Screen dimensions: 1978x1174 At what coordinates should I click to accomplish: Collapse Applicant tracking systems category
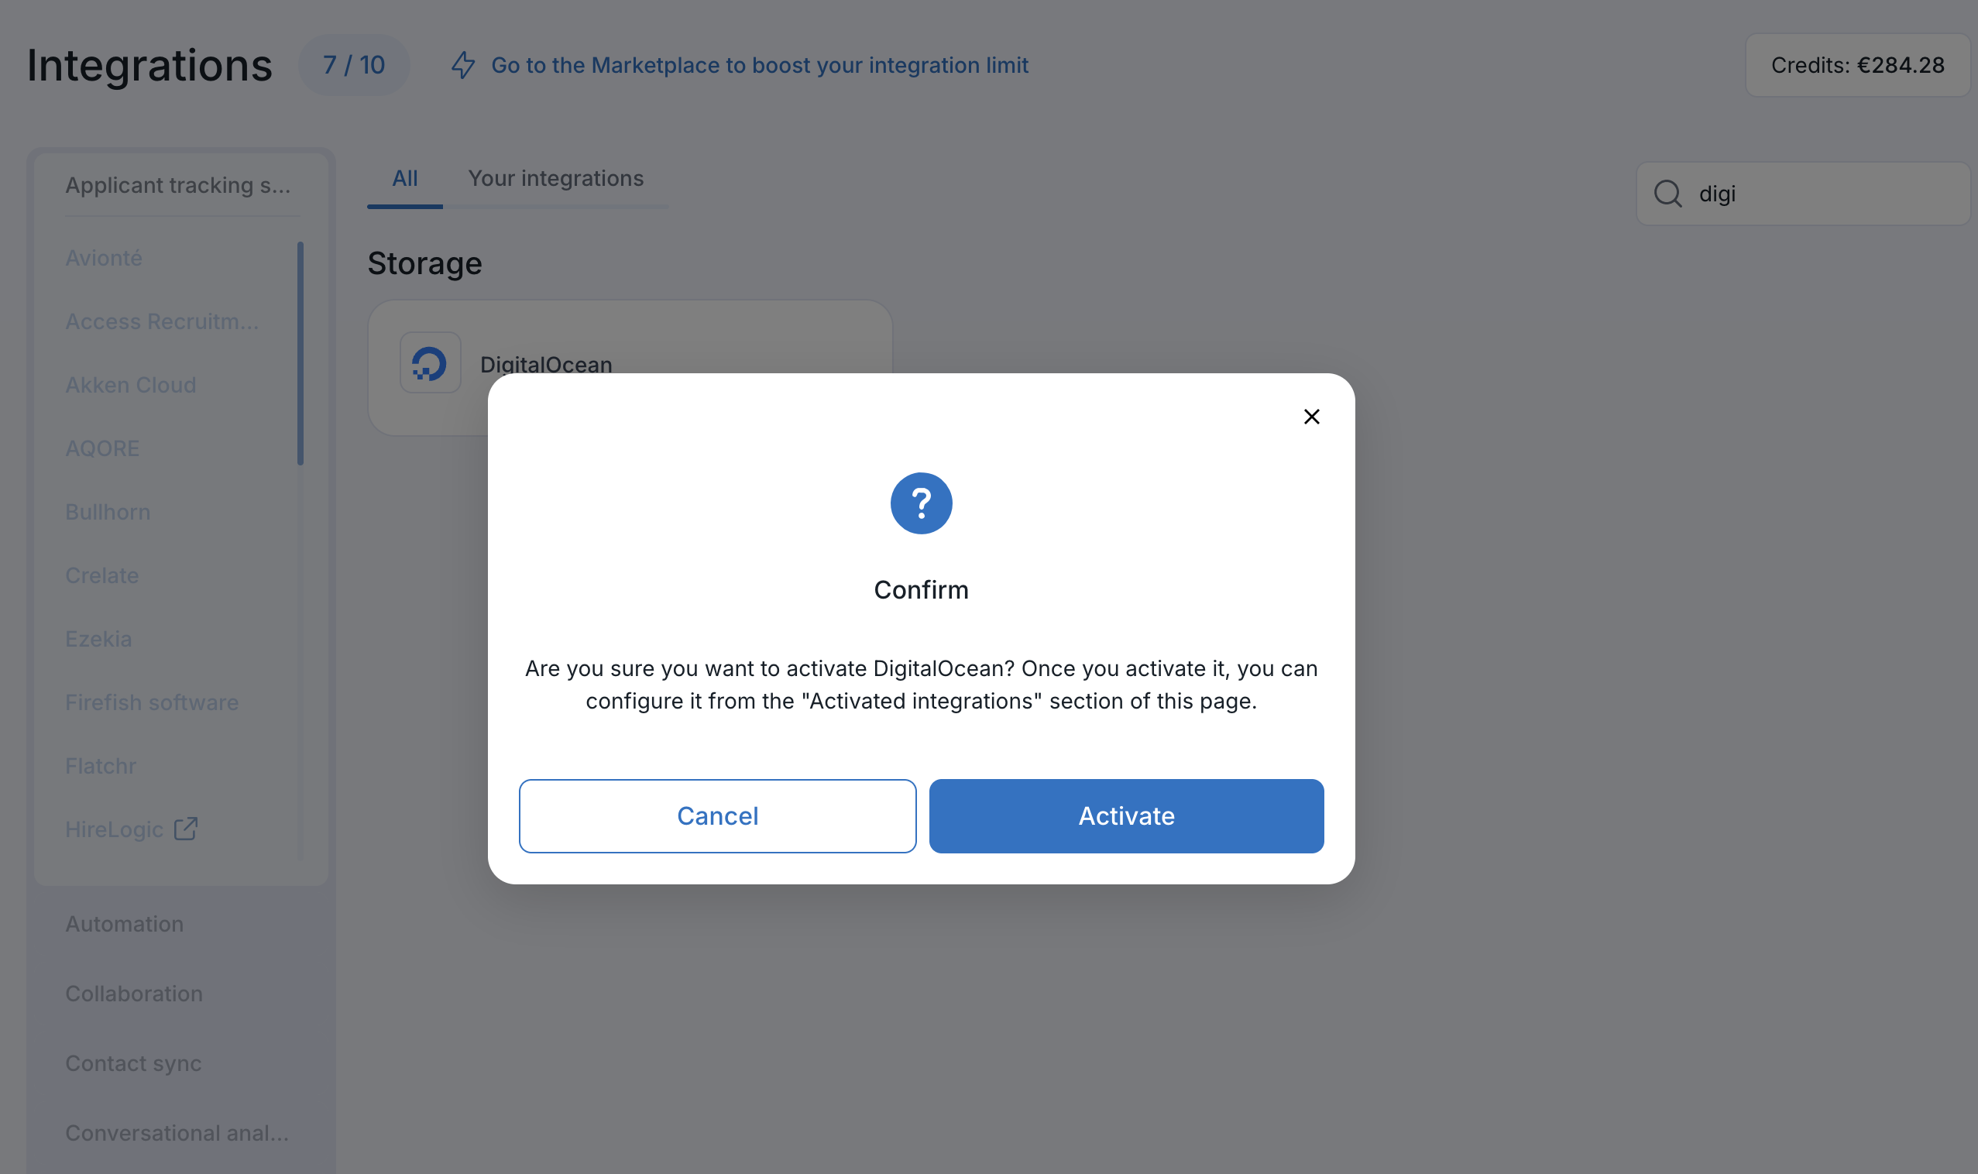[x=178, y=185]
